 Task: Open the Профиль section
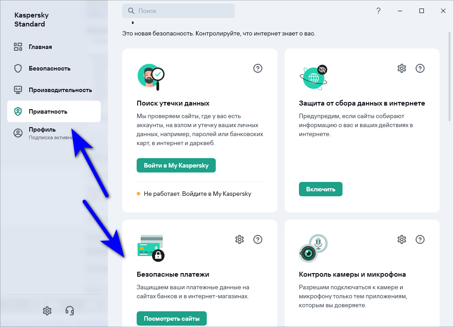[54, 133]
